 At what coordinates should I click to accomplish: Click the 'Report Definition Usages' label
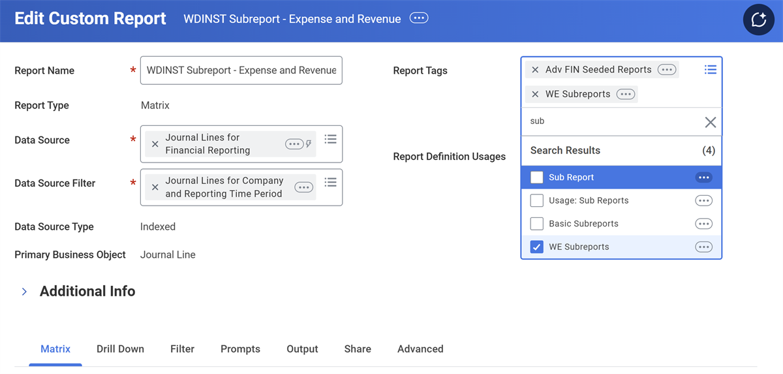[450, 157]
